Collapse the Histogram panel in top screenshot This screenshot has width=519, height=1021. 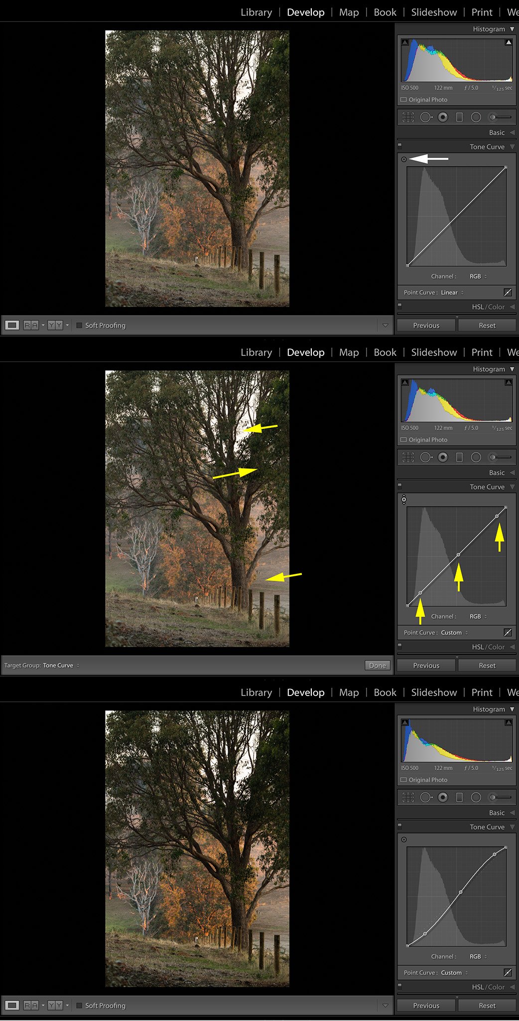[512, 29]
